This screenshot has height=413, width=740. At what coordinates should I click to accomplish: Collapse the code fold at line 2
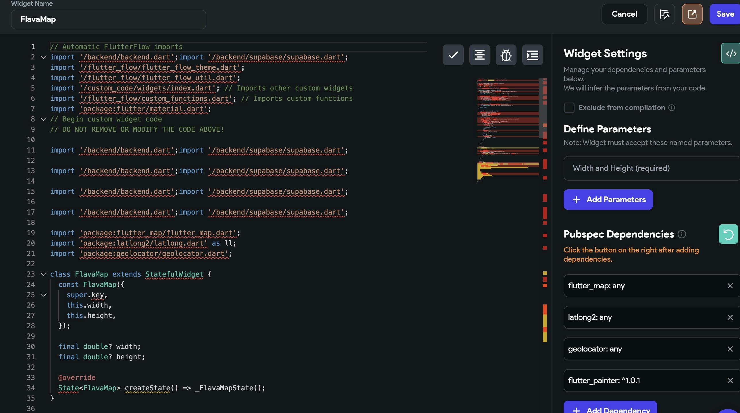pyautogui.click(x=44, y=57)
